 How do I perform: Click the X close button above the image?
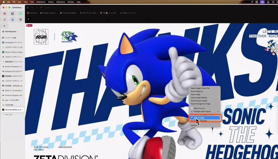28,19
